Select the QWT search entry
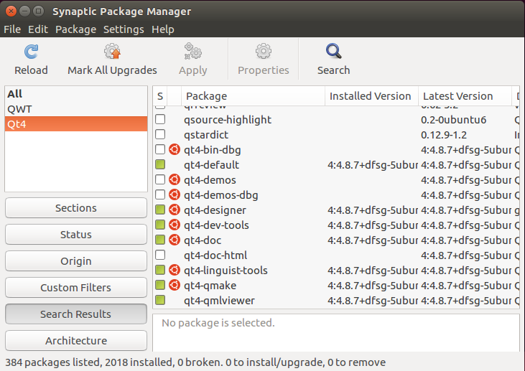The width and height of the screenshot is (525, 371). (x=76, y=109)
